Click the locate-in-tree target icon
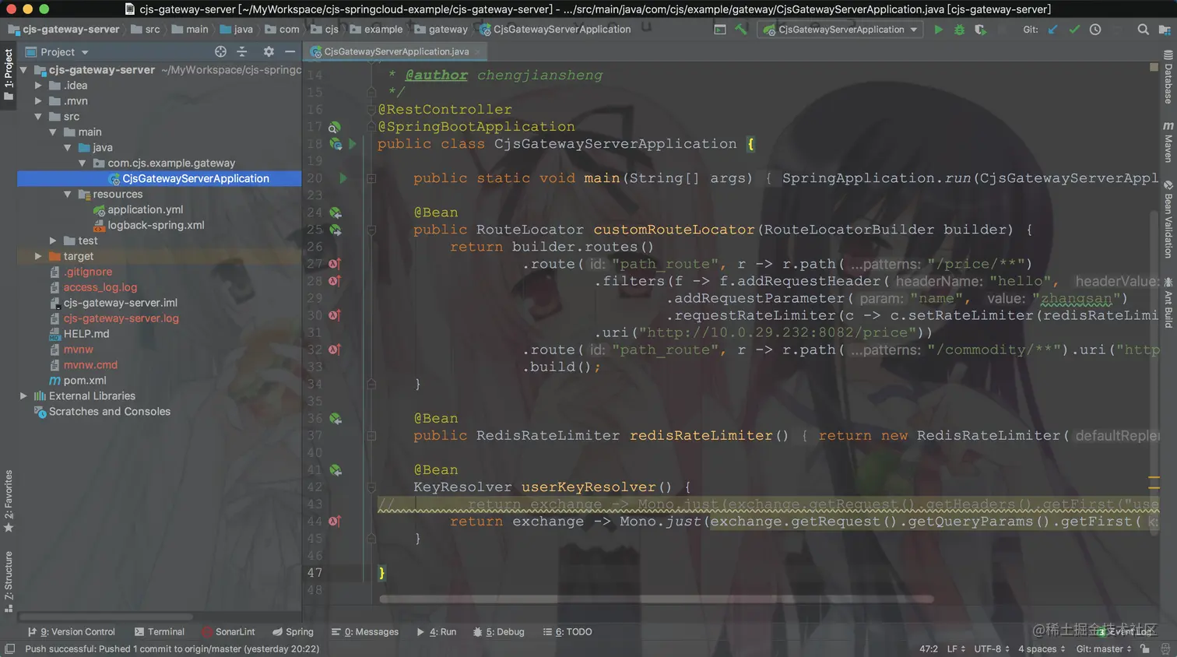1177x657 pixels. pyautogui.click(x=220, y=51)
